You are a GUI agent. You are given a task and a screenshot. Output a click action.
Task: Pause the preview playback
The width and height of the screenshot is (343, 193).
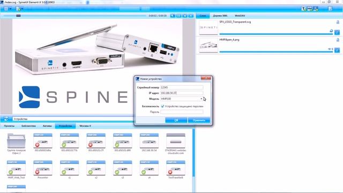pyautogui.click(x=179, y=16)
